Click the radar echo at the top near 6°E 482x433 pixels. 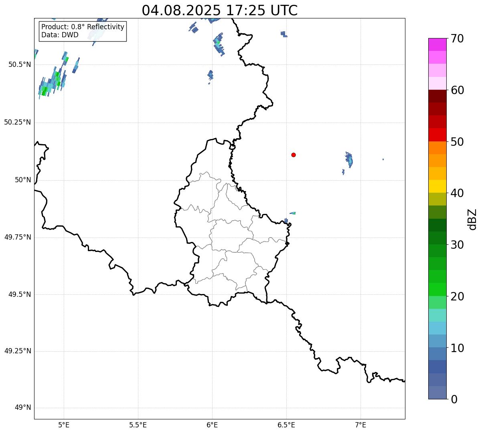[x=218, y=45]
